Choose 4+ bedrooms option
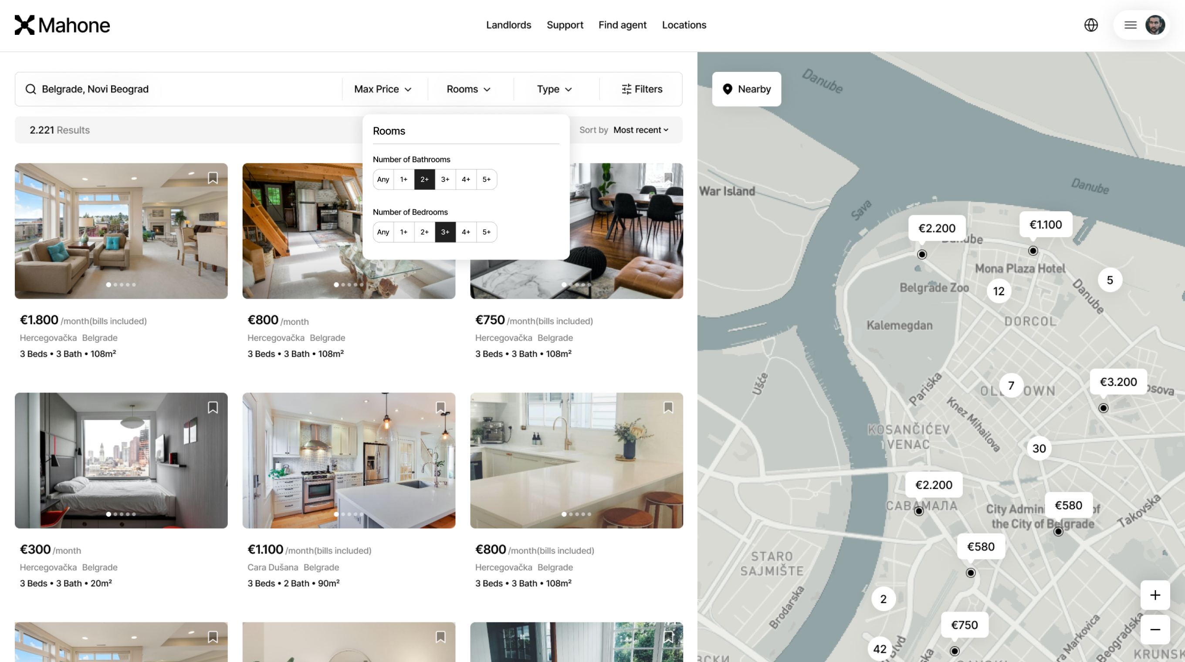Image resolution: width=1185 pixels, height=662 pixels. tap(466, 232)
